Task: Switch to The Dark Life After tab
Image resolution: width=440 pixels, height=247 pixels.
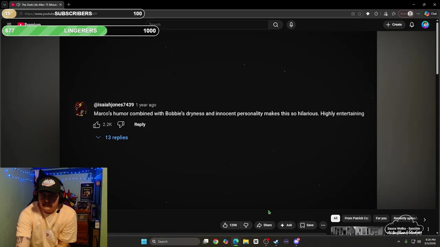Action: [x=36, y=5]
